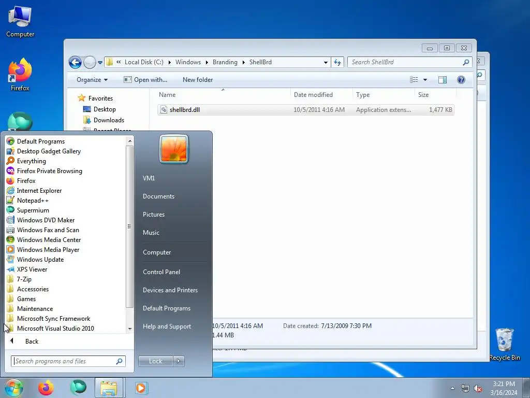Click Windows Media Player taskbar icon
The width and height of the screenshot is (530, 398).
pyautogui.click(x=141, y=388)
